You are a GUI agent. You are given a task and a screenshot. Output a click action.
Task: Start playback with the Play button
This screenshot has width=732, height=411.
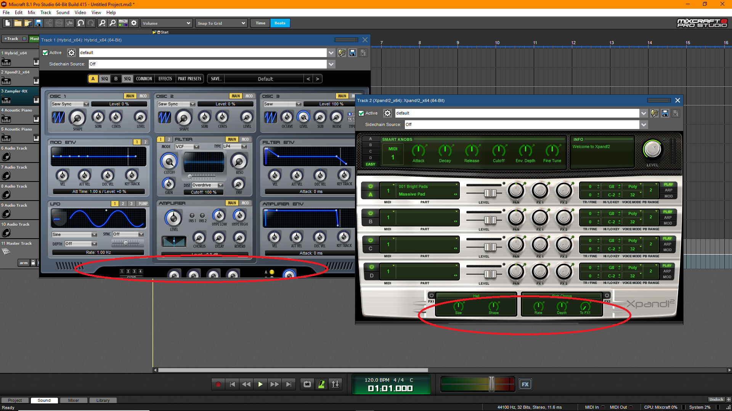(x=260, y=384)
